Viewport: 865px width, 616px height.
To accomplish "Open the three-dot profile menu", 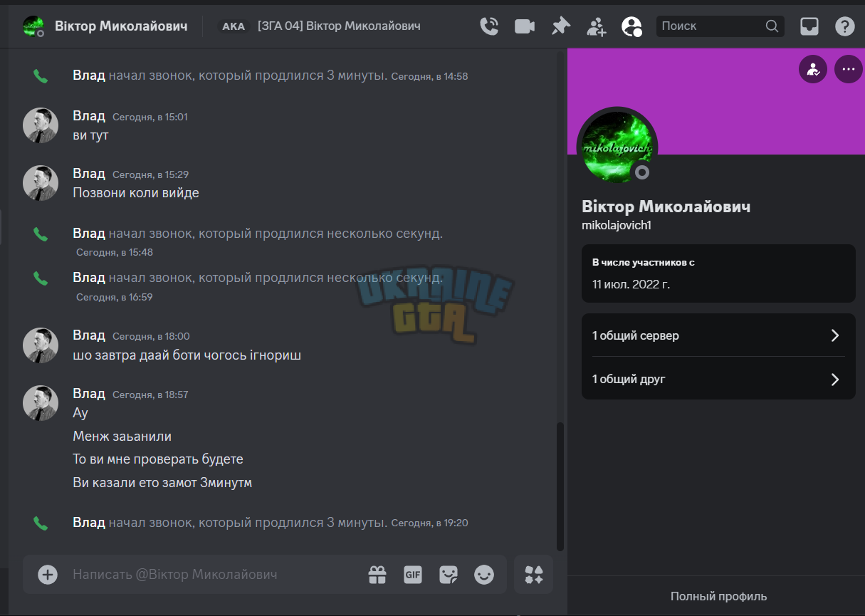I will click(848, 69).
